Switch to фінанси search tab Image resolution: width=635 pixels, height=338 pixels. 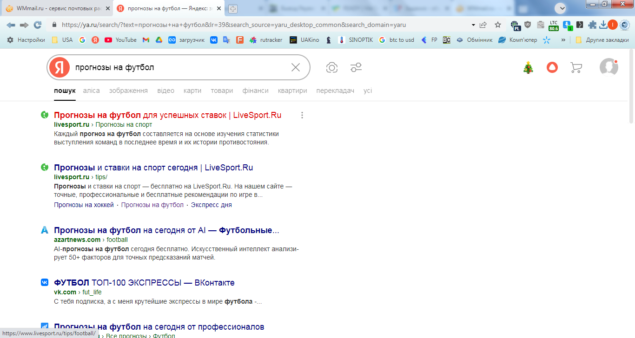pyautogui.click(x=256, y=91)
